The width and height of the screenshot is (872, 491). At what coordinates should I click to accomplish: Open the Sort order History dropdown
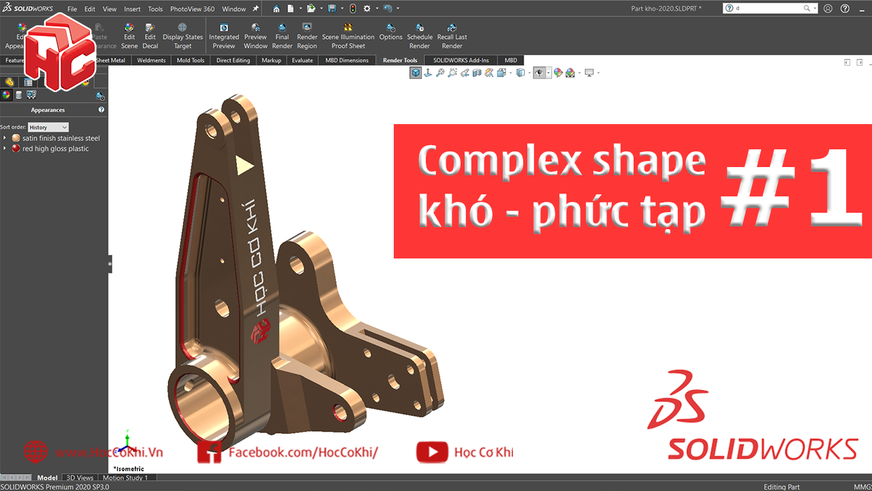pos(48,128)
